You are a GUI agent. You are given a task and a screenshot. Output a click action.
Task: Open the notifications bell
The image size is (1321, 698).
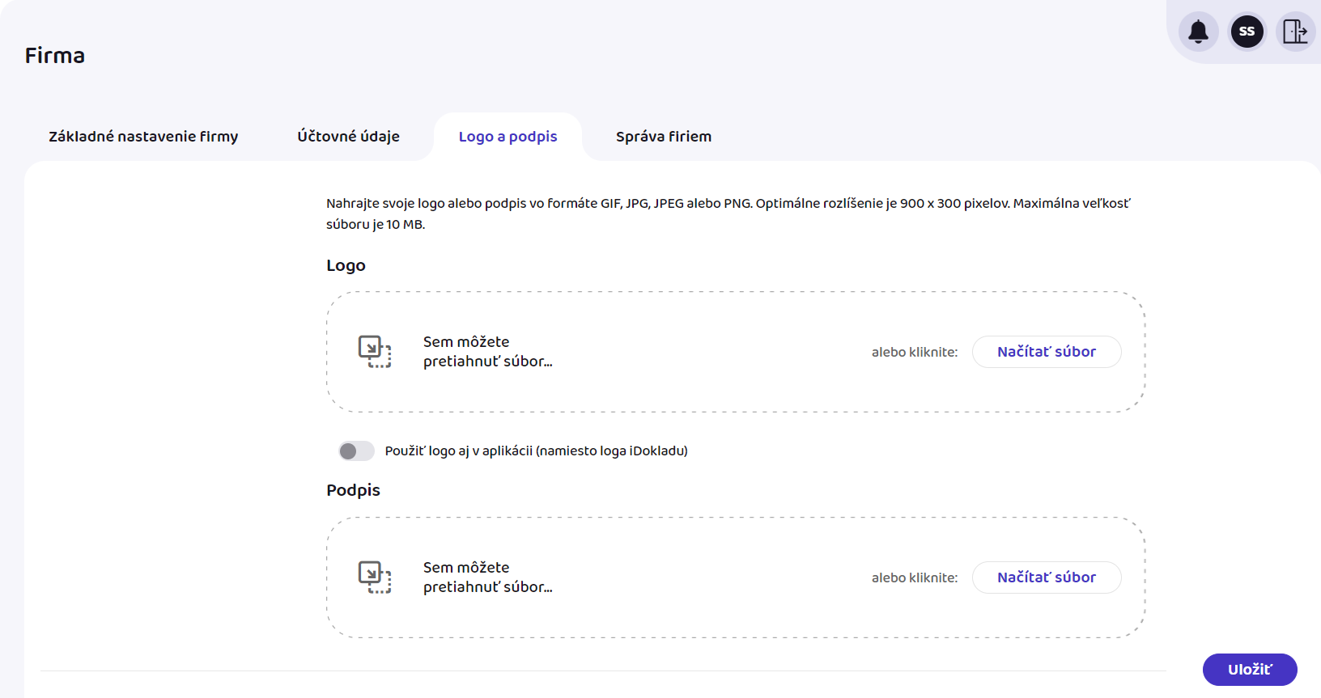(x=1198, y=32)
